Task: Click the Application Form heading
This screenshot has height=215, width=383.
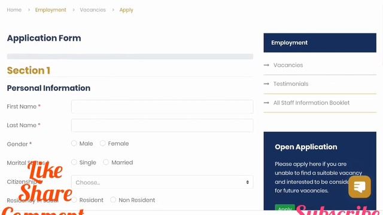Action: [x=44, y=38]
